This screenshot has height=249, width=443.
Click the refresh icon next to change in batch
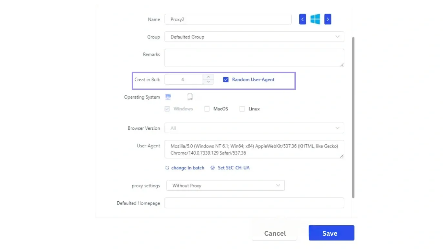(x=167, y=168)
